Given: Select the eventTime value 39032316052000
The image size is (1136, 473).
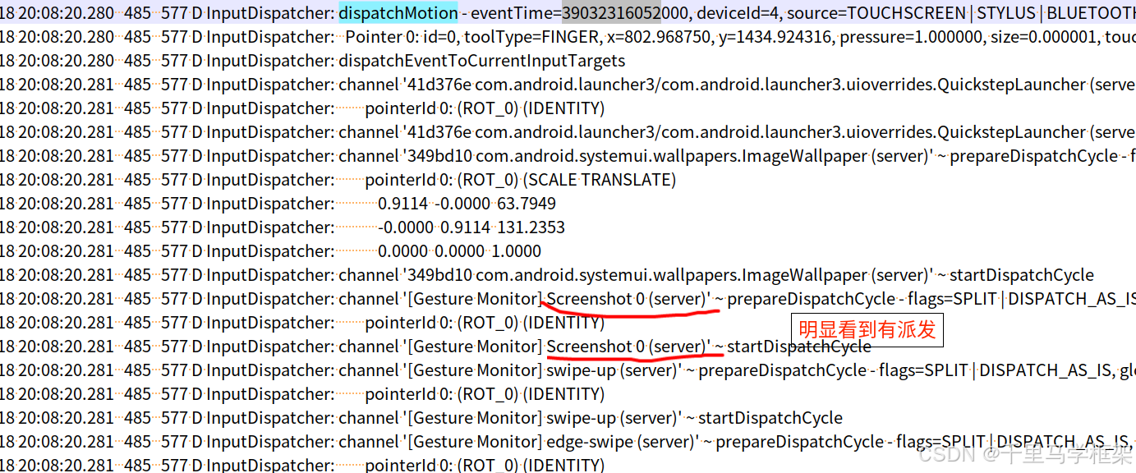Looking at the screenshot, I should click(x=627, y=12).
